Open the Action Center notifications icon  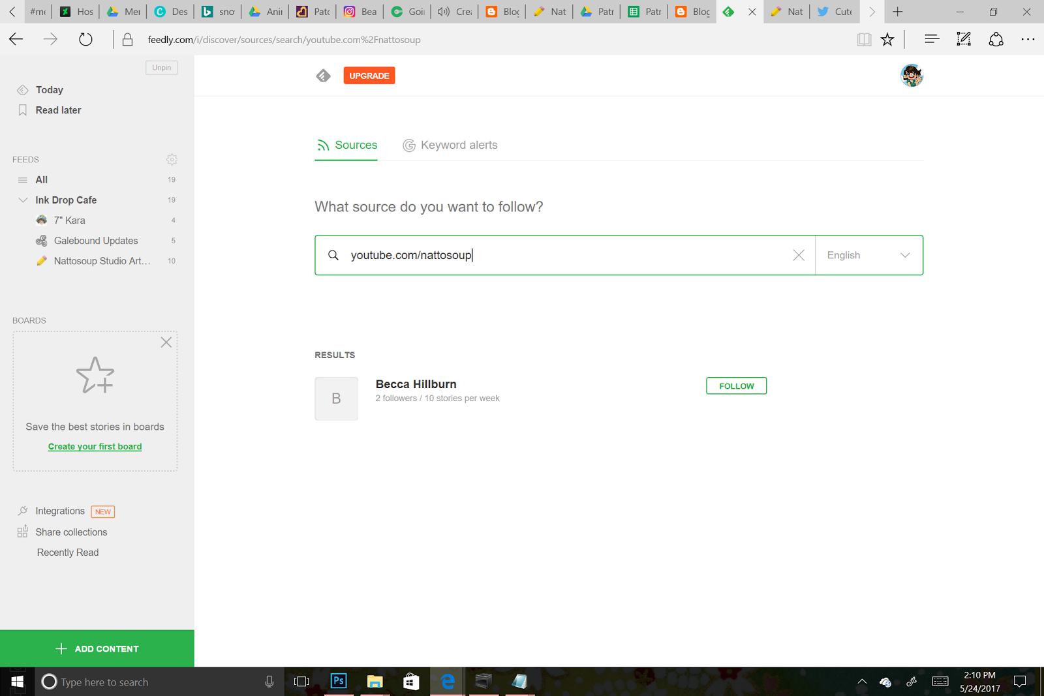(x=1020, y=682)
